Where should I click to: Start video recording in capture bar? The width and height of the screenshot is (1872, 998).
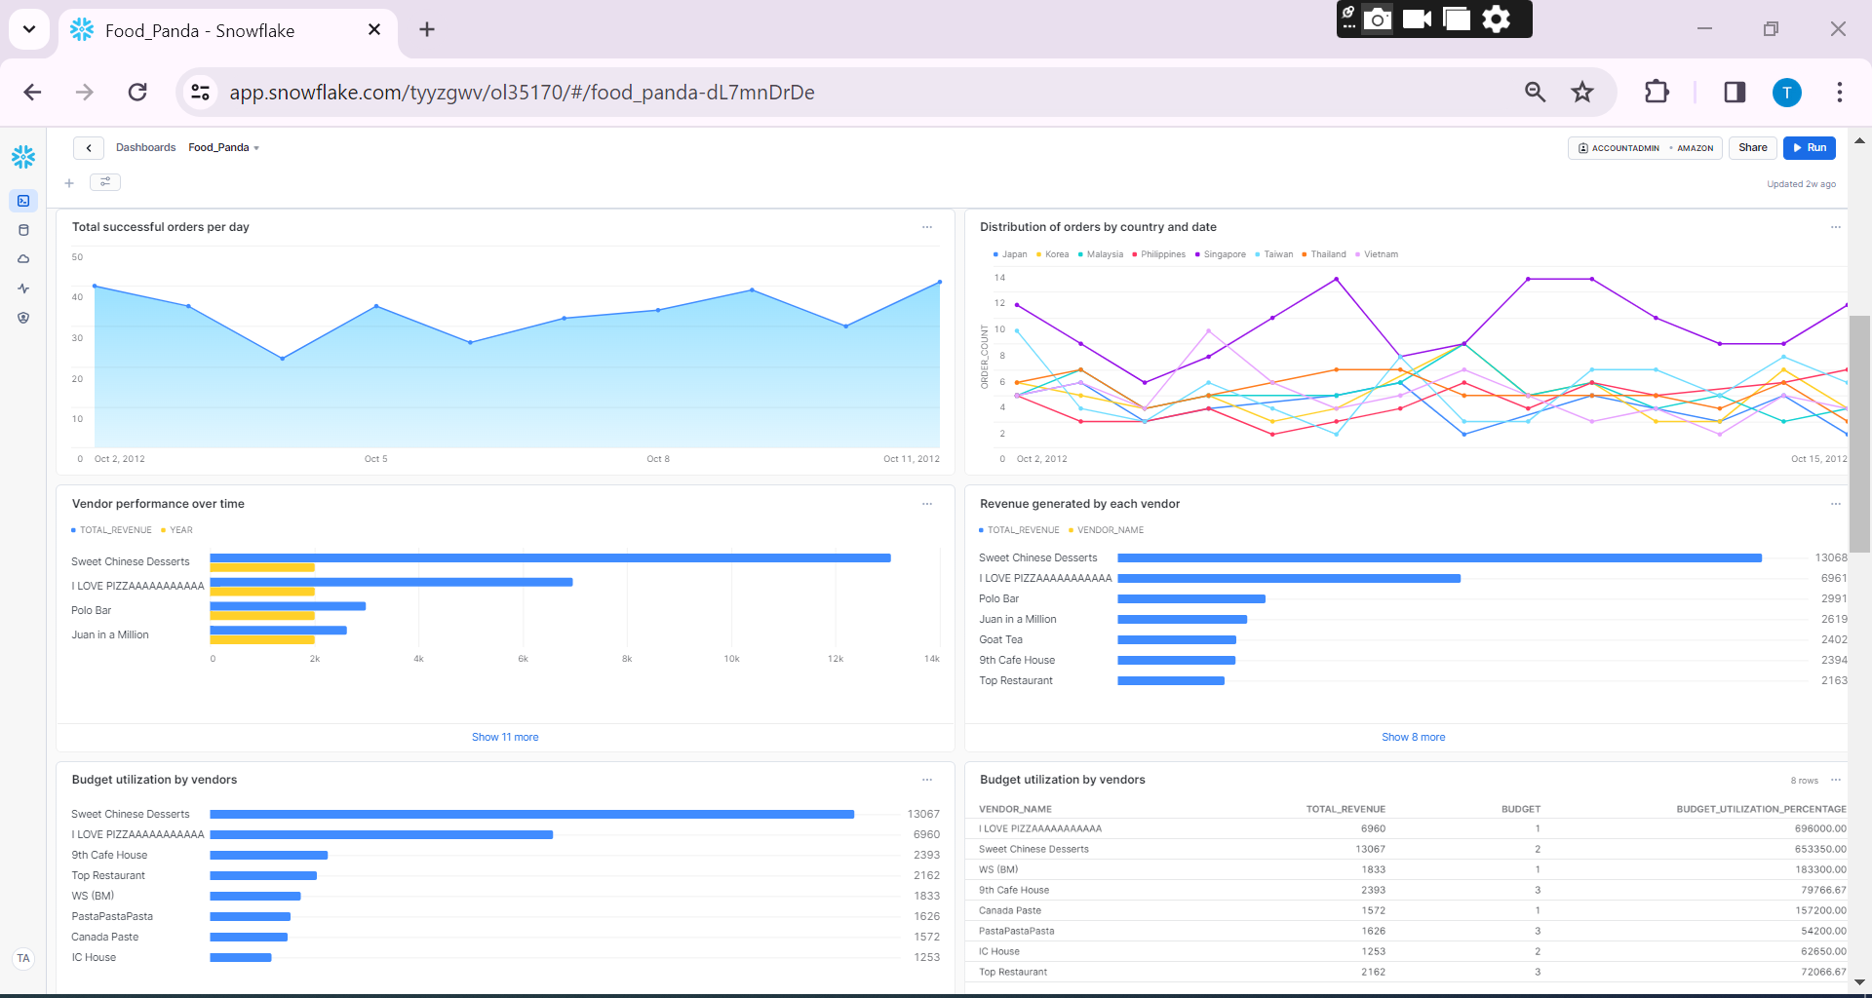[1417, 19]
